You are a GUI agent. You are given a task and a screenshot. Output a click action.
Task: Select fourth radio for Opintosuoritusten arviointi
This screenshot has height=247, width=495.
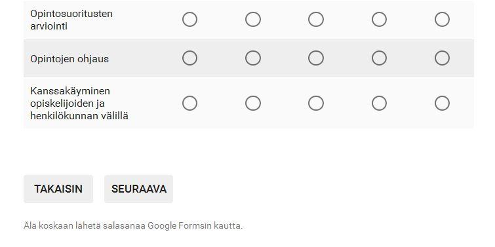tap(379, 20)
